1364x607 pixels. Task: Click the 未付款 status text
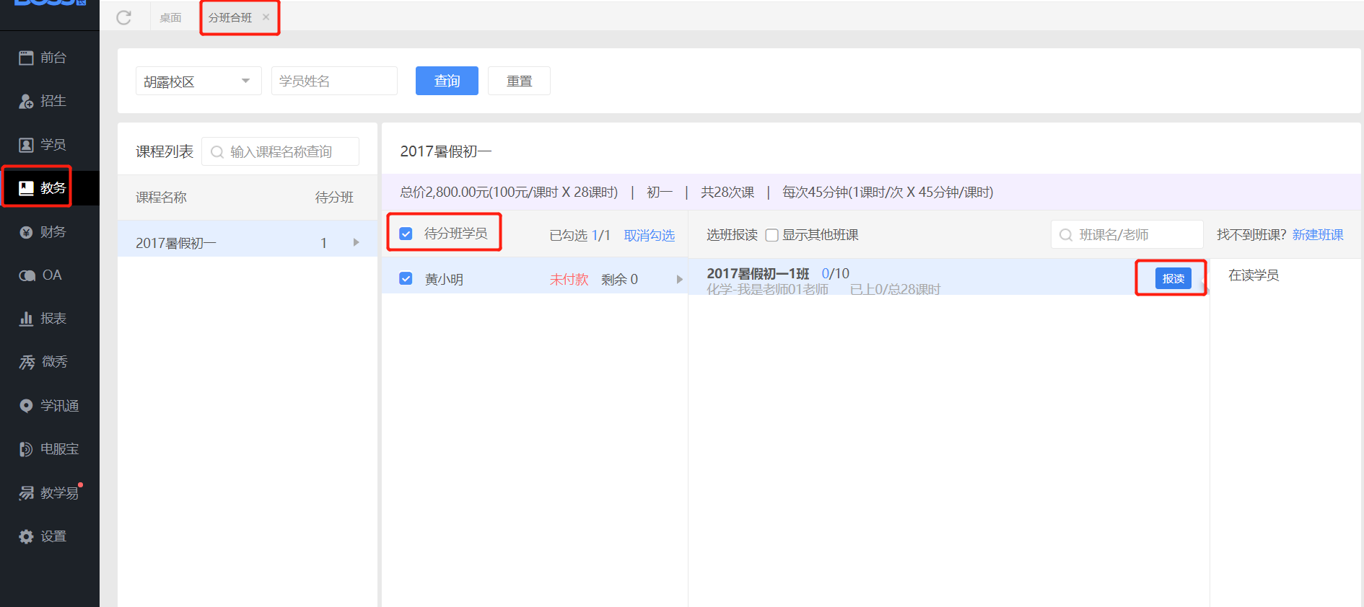coord(569,279)
